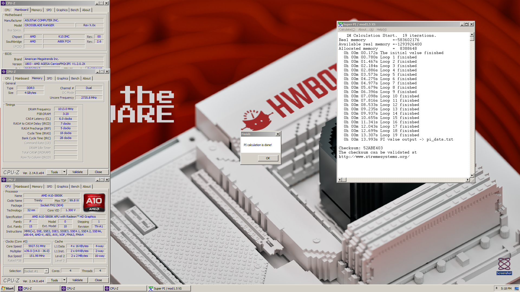Open SPD tab in CPU window
520x292 pixels.
50,187
